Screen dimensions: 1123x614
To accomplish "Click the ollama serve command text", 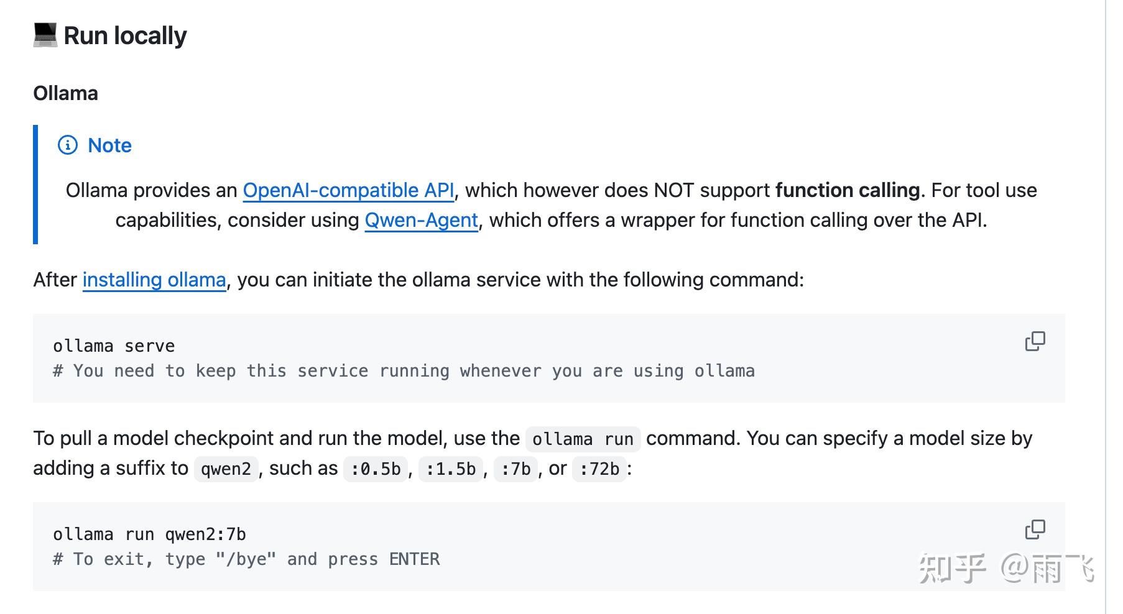I will click(114, 346).
